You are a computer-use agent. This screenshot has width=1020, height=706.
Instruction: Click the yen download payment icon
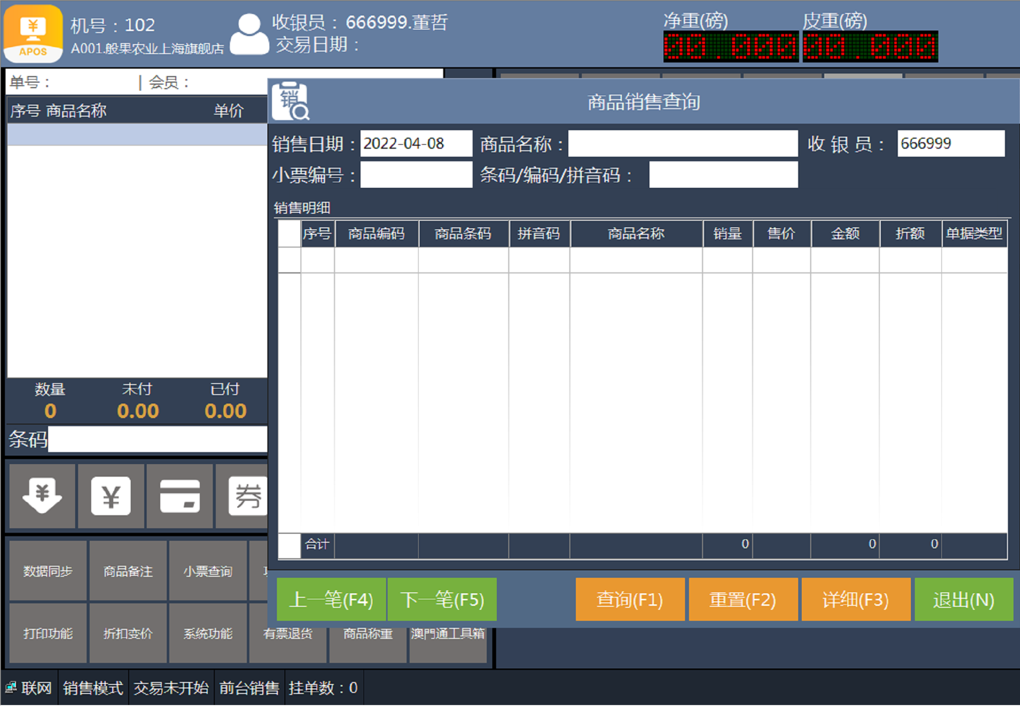point(42,496)
